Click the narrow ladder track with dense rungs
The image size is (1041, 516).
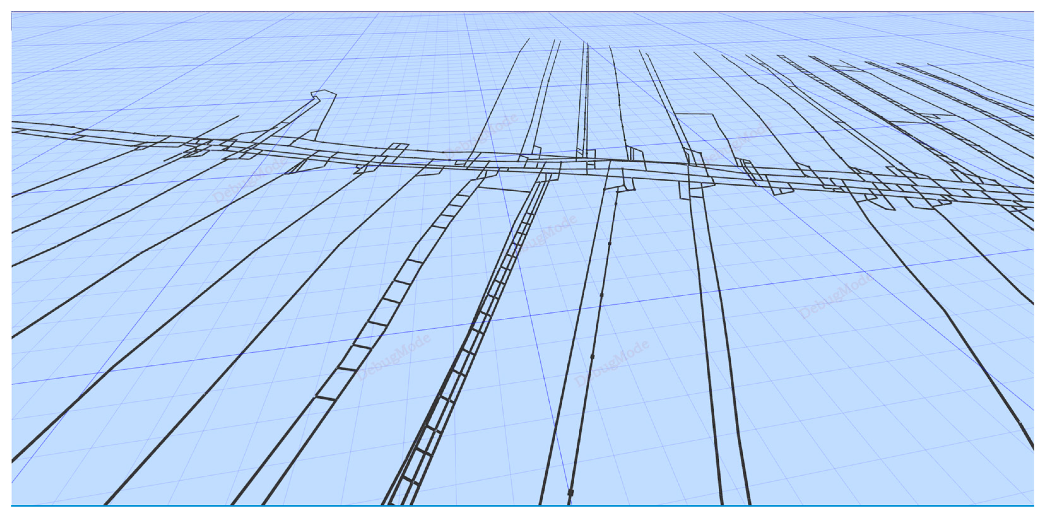tap(469, 351)
